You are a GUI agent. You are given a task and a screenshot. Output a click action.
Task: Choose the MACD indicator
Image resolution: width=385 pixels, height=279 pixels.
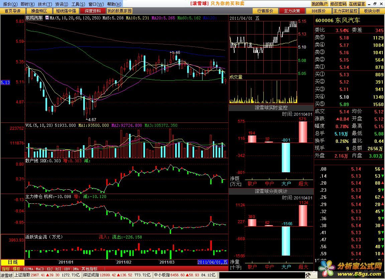click(x=40, y=269)
